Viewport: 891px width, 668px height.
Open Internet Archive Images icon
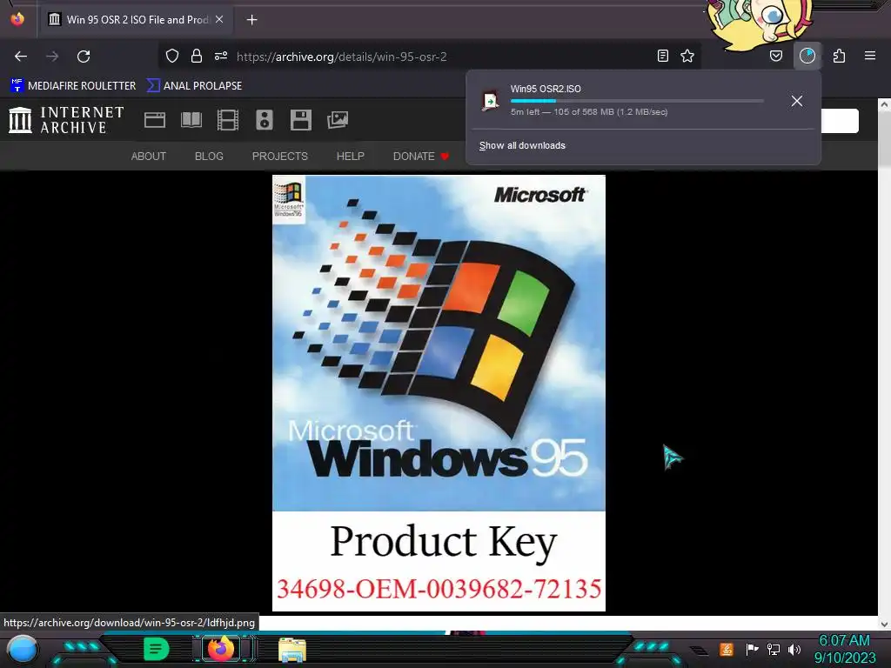point(338,120)
